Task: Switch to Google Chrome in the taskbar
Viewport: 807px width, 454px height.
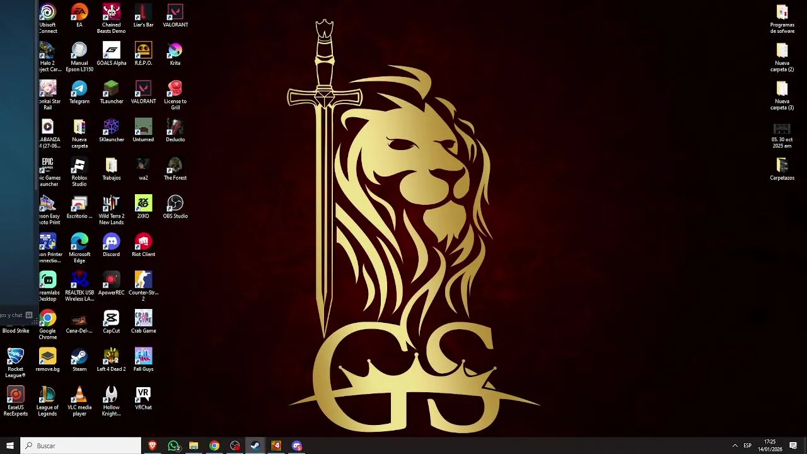Action: pos(214,446)
